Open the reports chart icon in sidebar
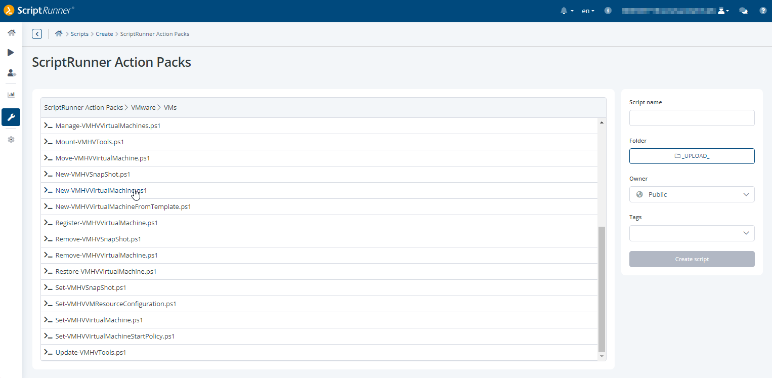The width and height of the screenshot is (772, 378). (11, 95)
